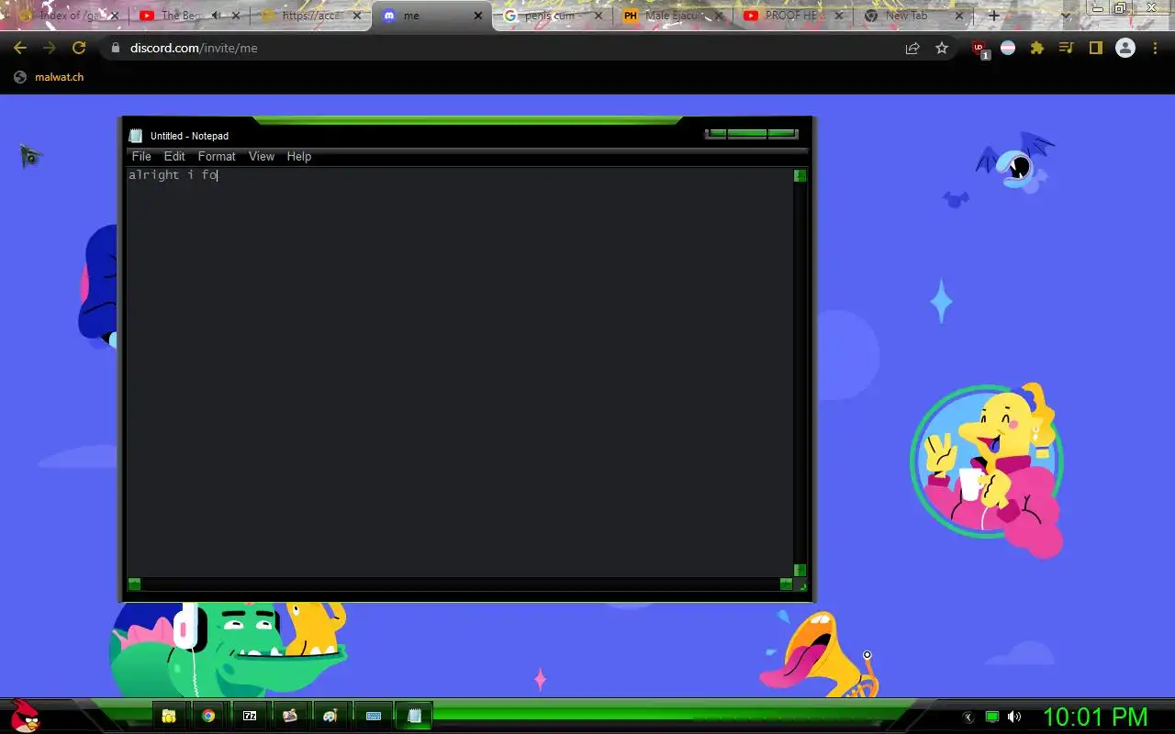1175x734 pixels.
Task: Share this page using the share icon
Action: click(912, 48)
